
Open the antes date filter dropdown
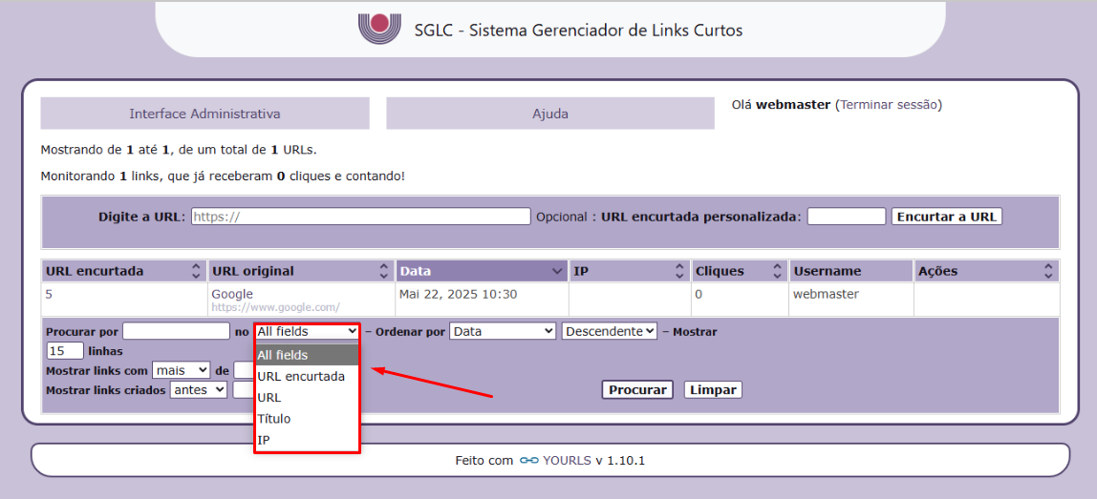199,390
